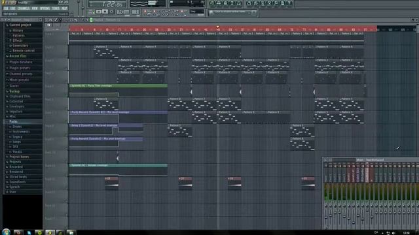Viewport: 419px width, 235px height.
Task: Select the History item in browser
Action: (18, 31)
